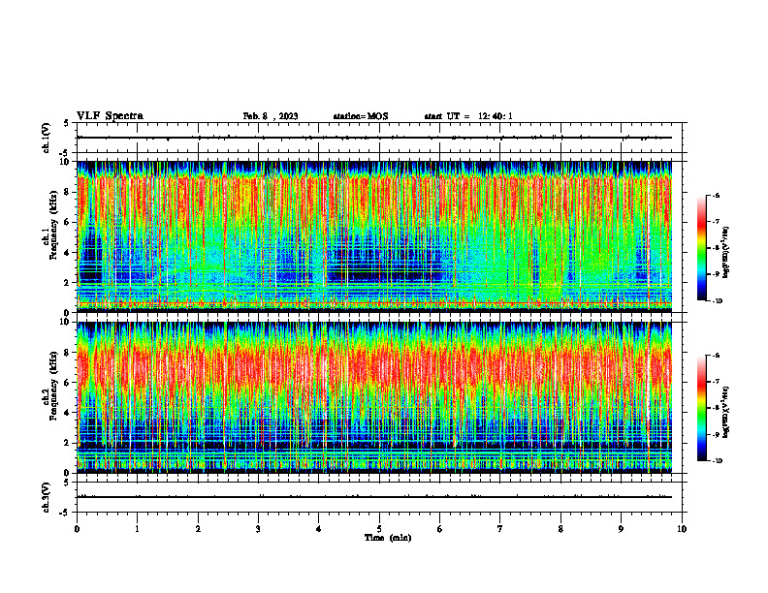Click the "VLF Spectra" title text
768x593 pixels.
(x=110, y=116)
